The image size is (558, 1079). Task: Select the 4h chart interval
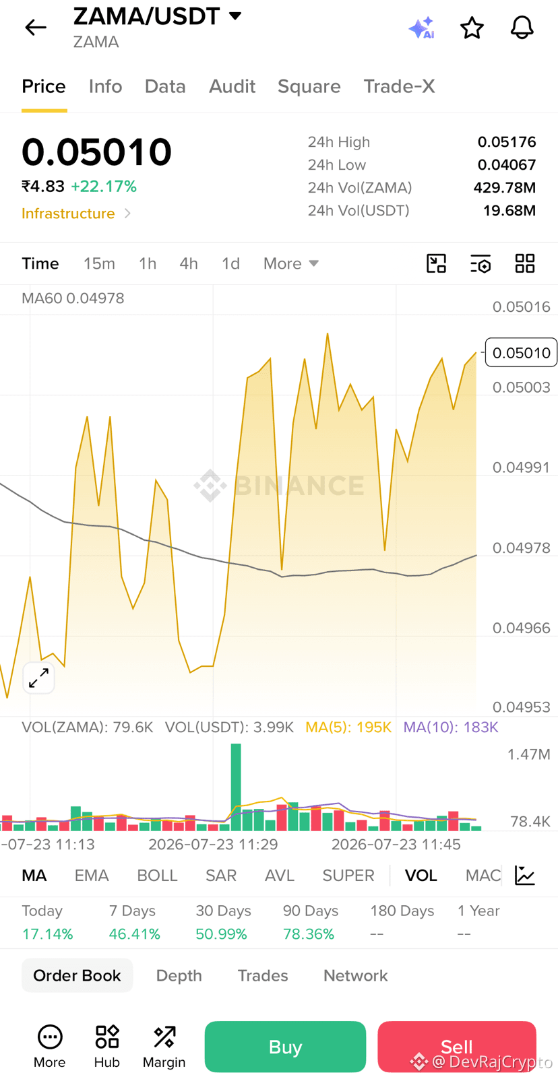coord(189,263)
